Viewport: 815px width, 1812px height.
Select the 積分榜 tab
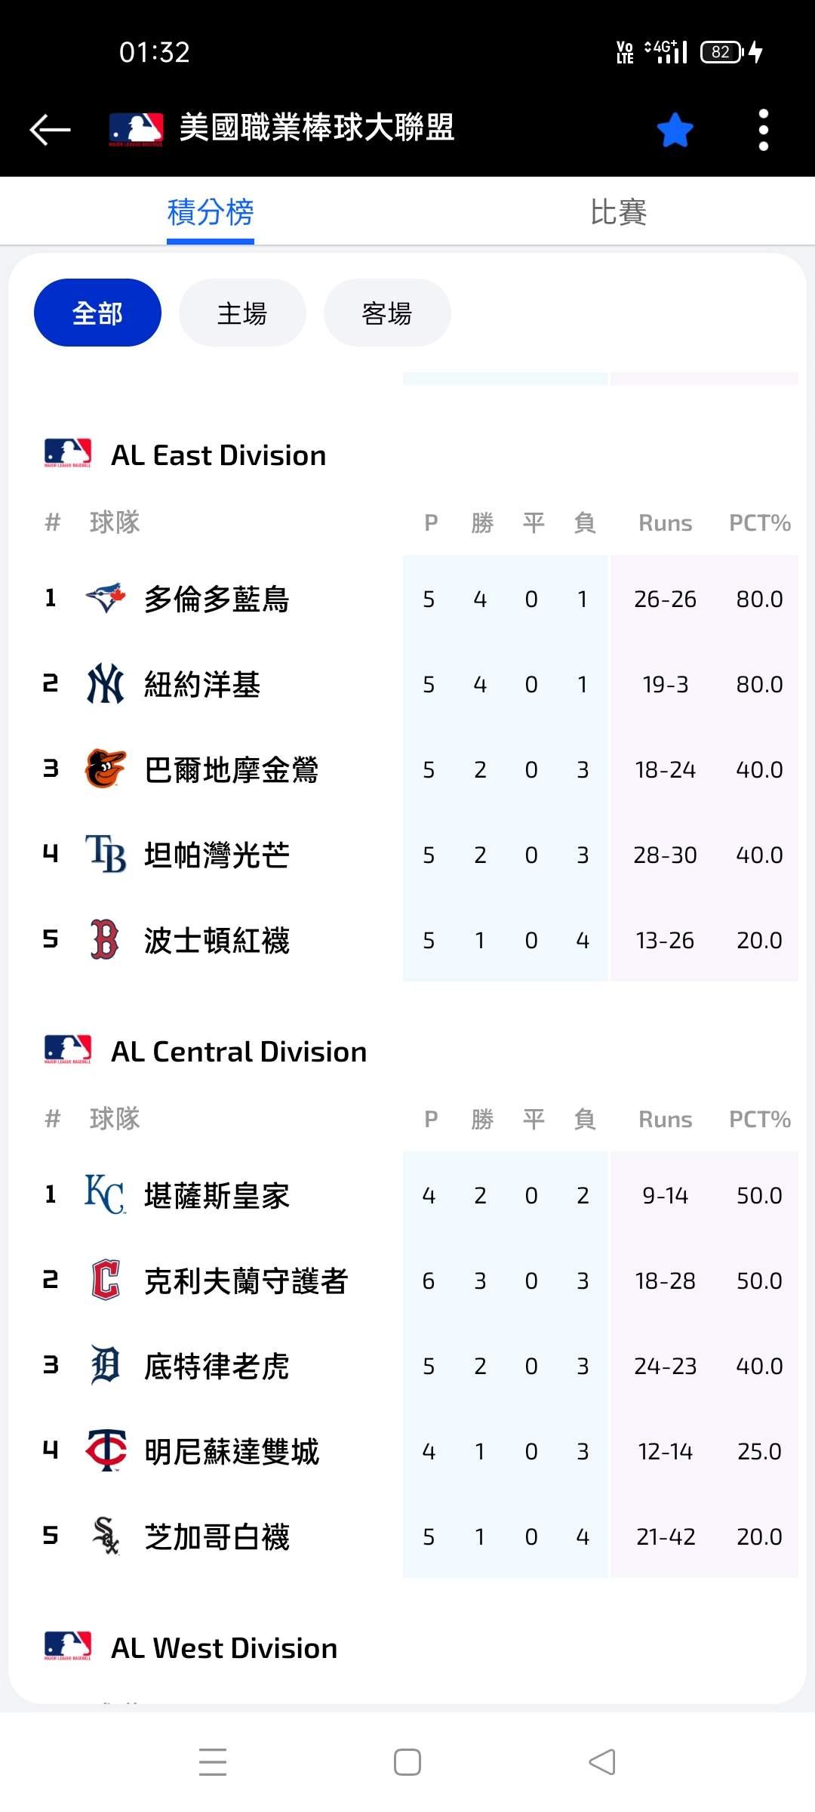pos(211,212)
